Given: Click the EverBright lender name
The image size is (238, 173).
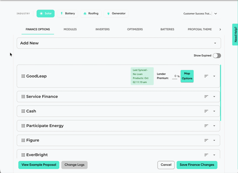Looking at the screenshot, I should pos(37,155).
